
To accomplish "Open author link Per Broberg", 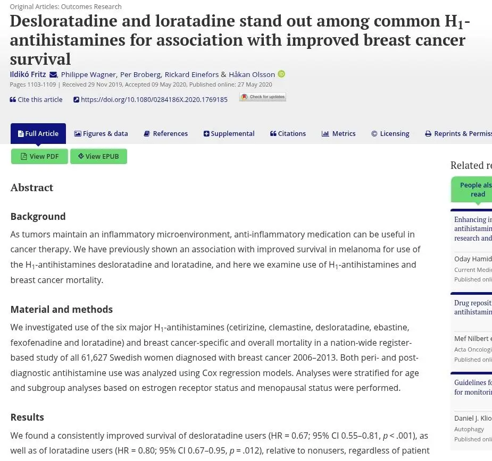I will pyautogui.click(x=140, y=74).
